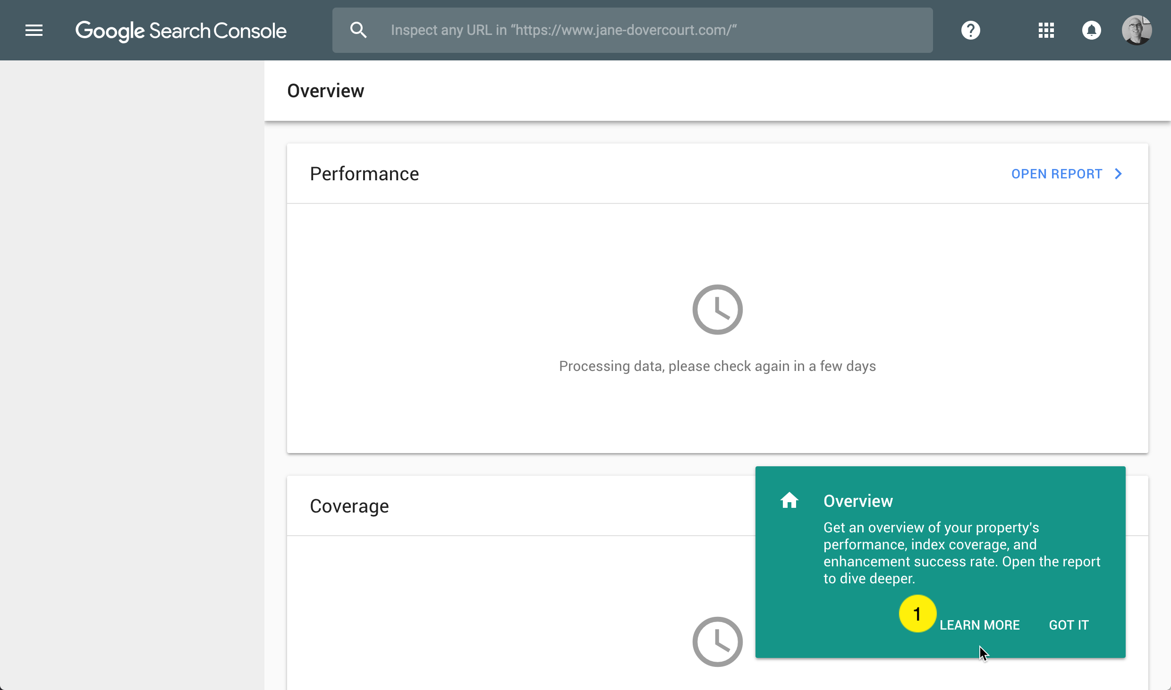Click the chevron next to Open Report
The height and width of the screenshot is (690, 1171).
[x=1118, y=174]
